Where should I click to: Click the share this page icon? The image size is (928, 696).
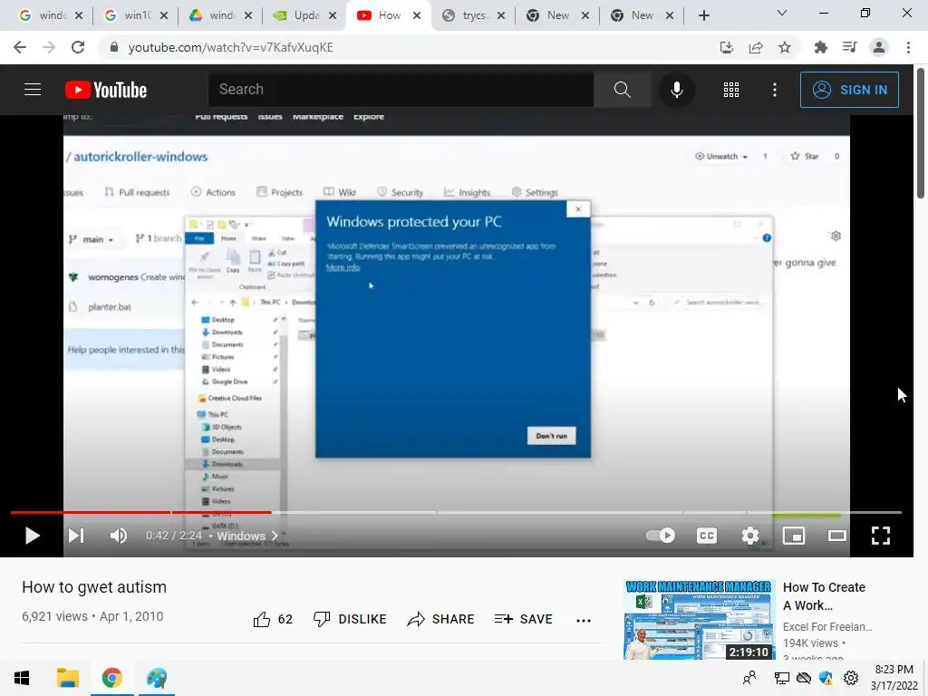(x=756, y=47)
